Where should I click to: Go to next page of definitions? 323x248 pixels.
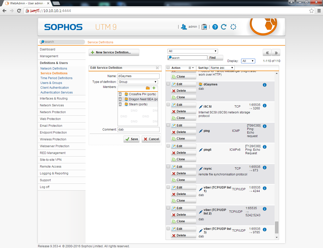276,53
